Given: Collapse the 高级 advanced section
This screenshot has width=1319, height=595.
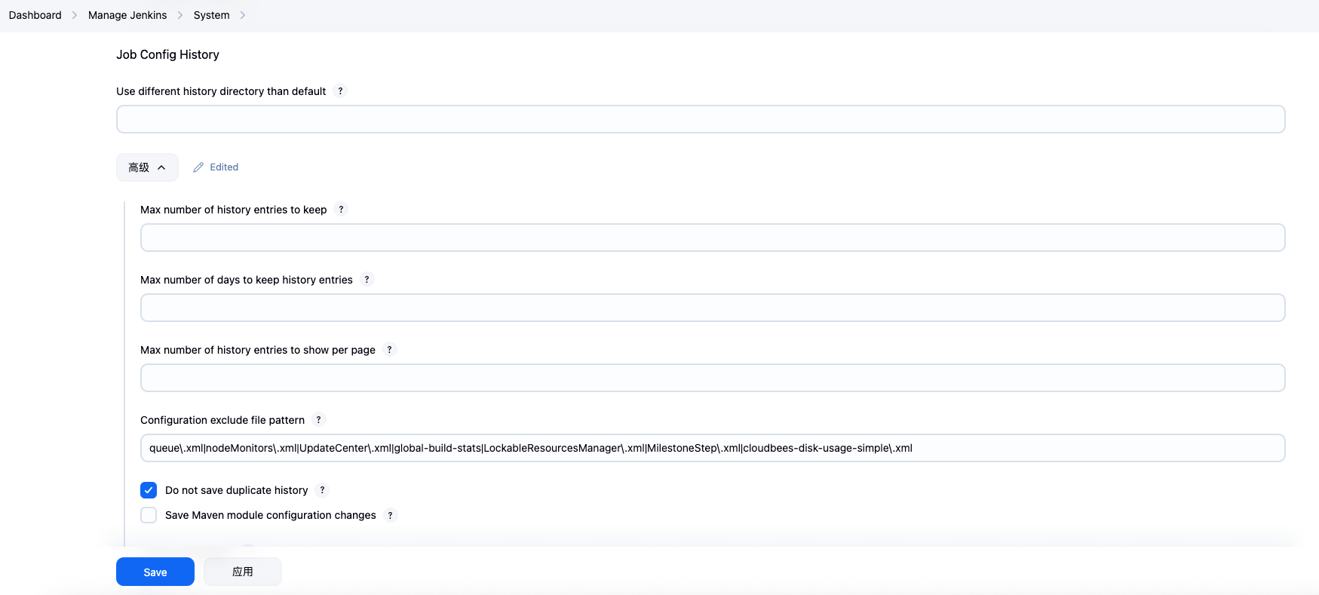Looking at the screenshot, I should tap(147, 167).
